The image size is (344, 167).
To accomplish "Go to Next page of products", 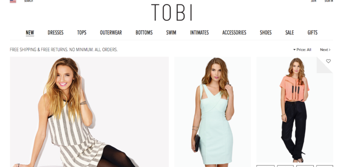I will (325, 50).
